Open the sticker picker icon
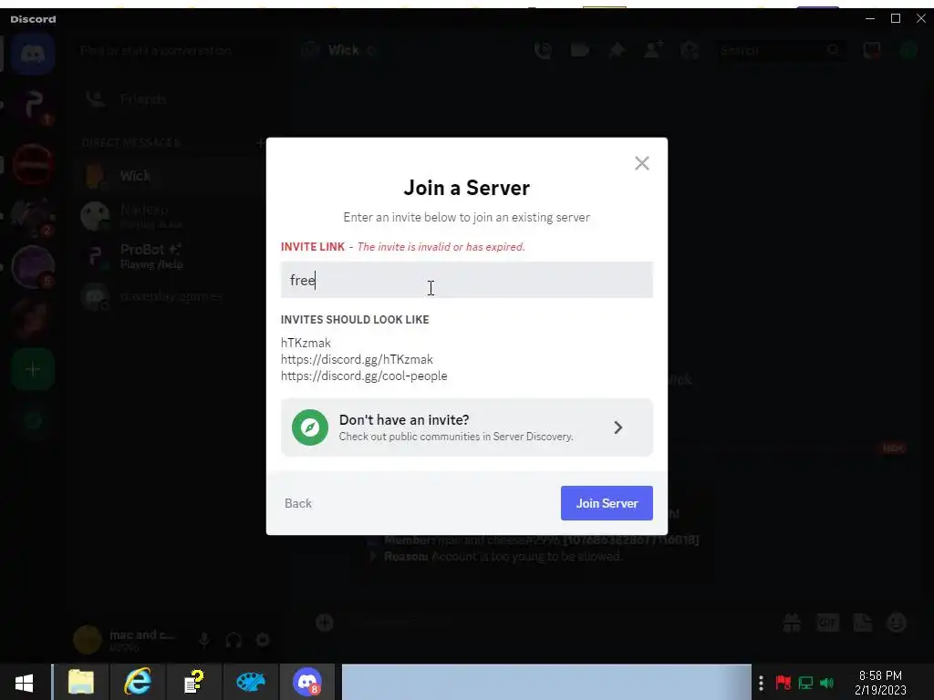The height and width of the screenshot is (700, 934). coord(863,623)
